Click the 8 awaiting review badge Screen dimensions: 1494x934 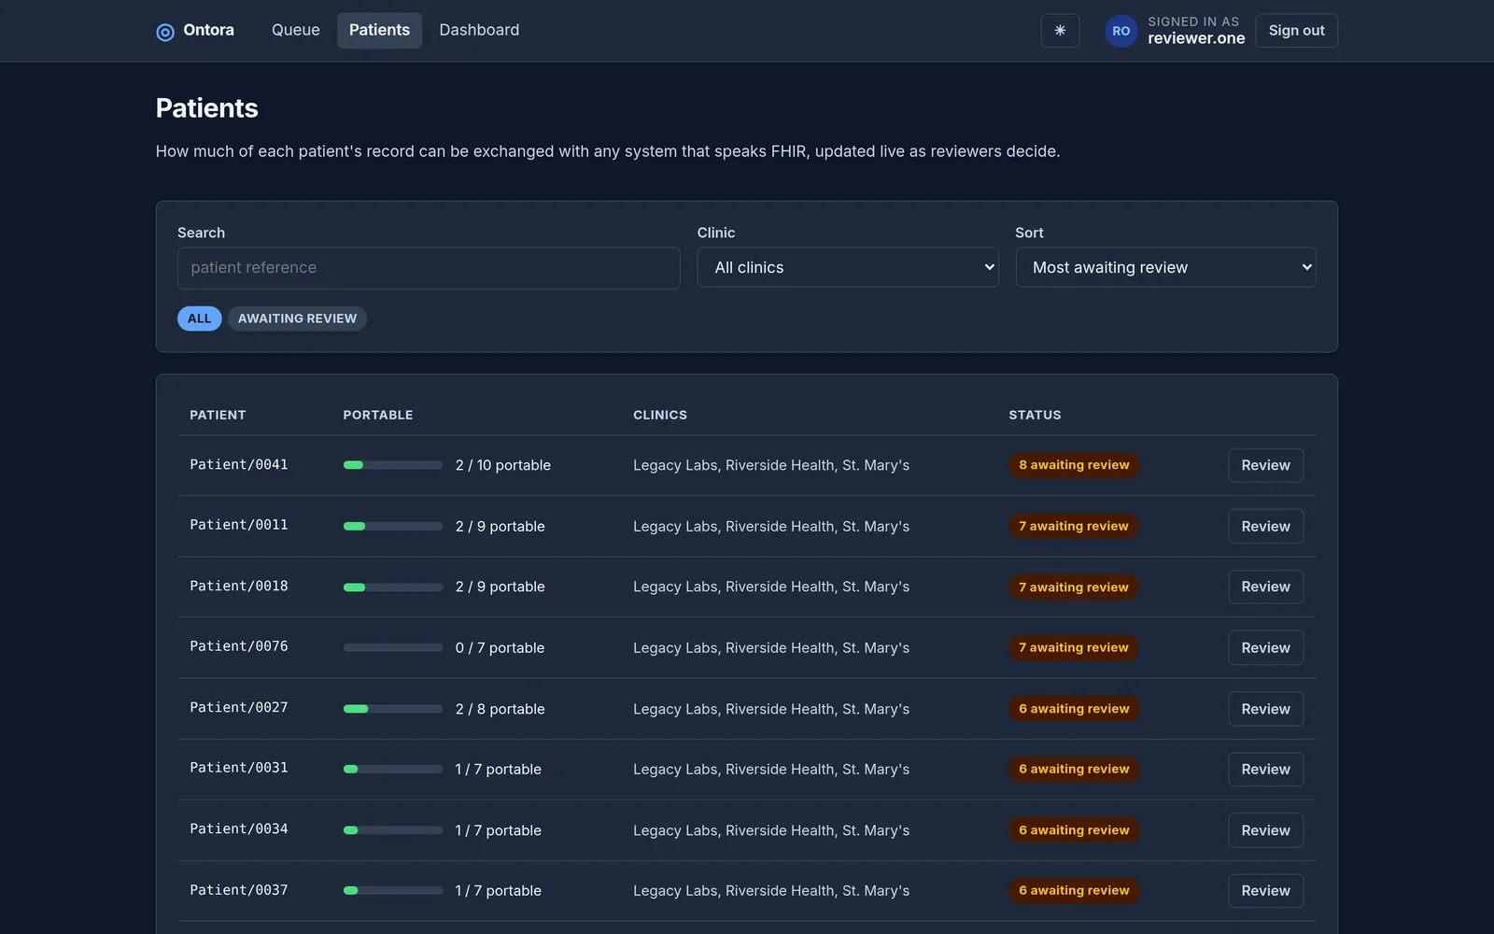click(x=1074, y=465)
